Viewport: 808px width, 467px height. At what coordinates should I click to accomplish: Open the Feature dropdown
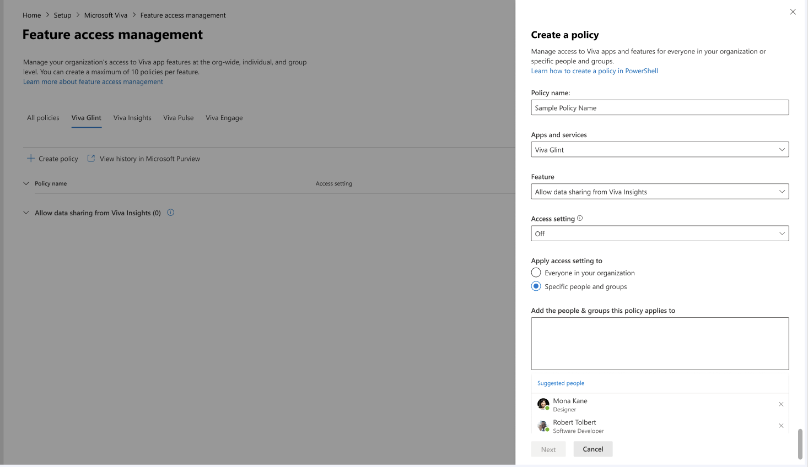pos(660,192)
